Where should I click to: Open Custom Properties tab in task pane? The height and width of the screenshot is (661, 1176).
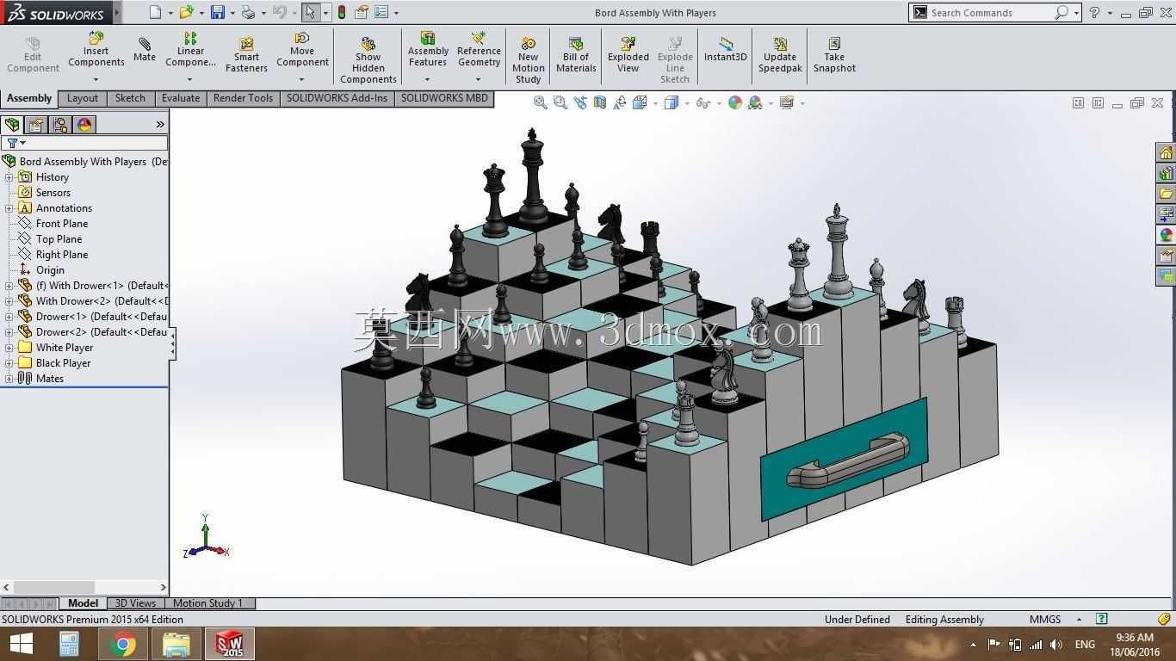coord(1166,256)
